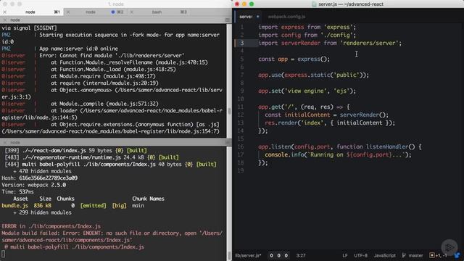Click the git diff +1, -1 status icon
Image resolution: width=464 pixels, height=261 pixels.
coord(438,255)
